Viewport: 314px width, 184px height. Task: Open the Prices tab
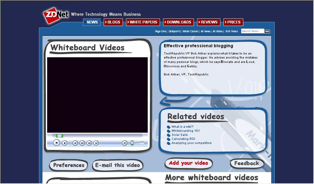pos(233,22)
